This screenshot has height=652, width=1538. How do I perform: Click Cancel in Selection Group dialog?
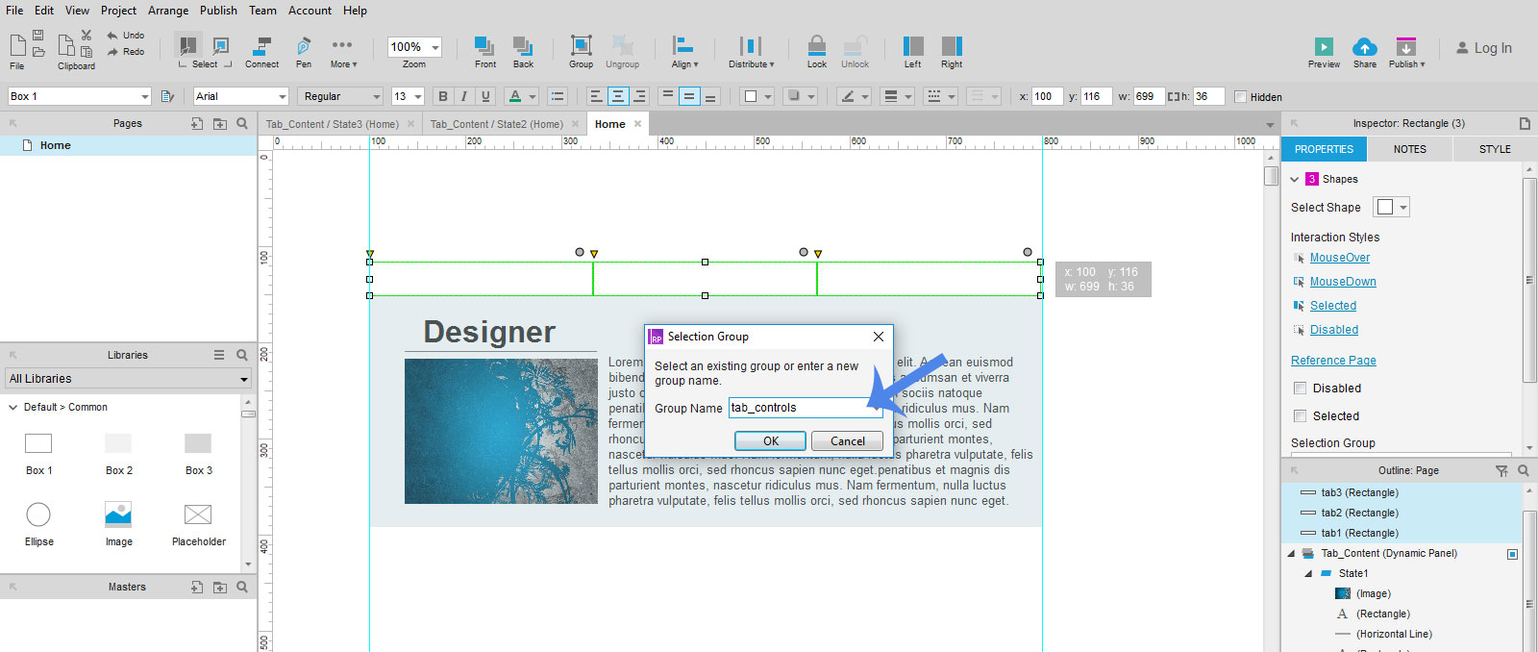coord(848,441)
